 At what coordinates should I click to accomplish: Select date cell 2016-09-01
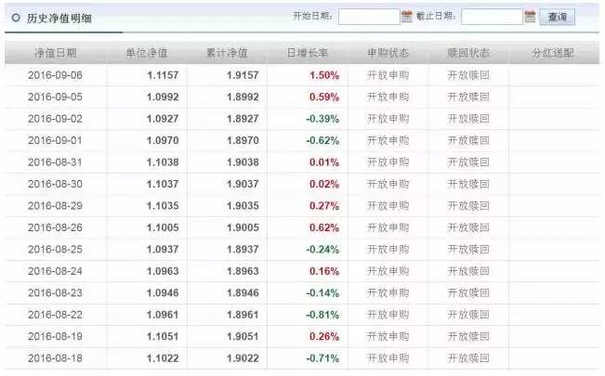tap(55, 140)
